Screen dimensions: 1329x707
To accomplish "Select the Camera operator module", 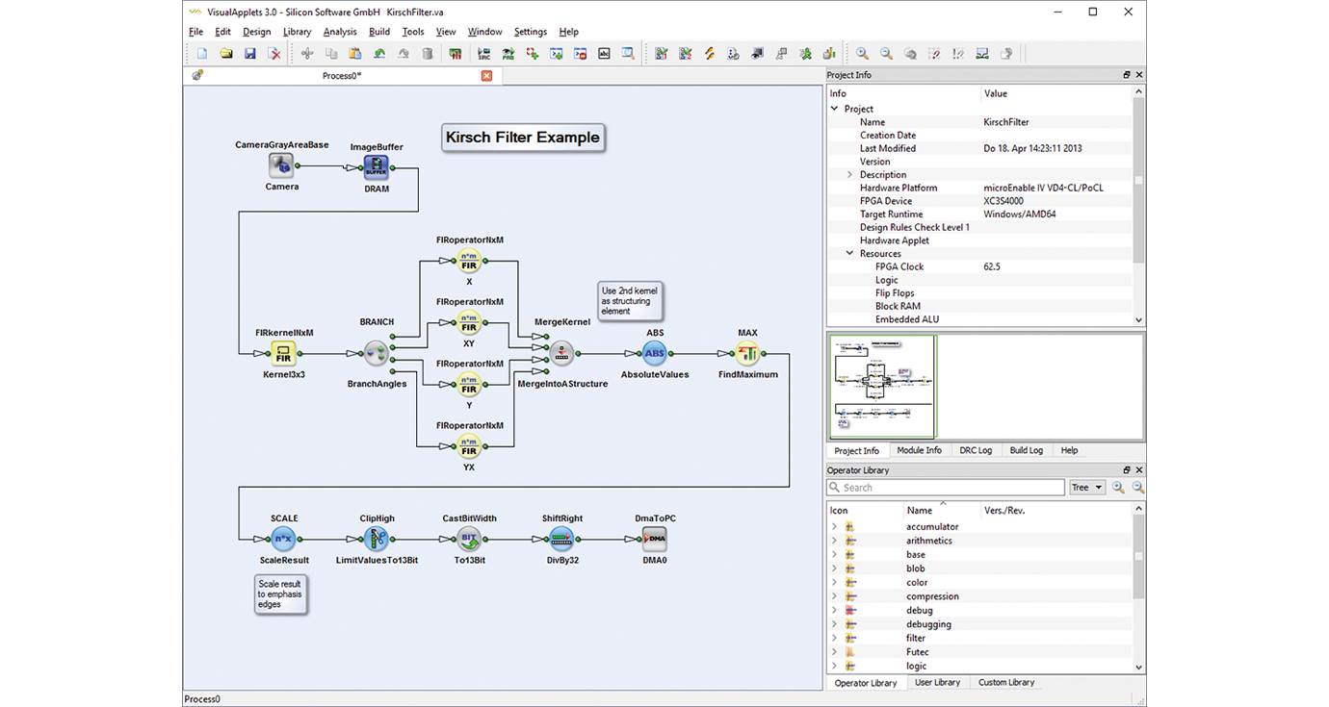I will (x=281, y=165).
